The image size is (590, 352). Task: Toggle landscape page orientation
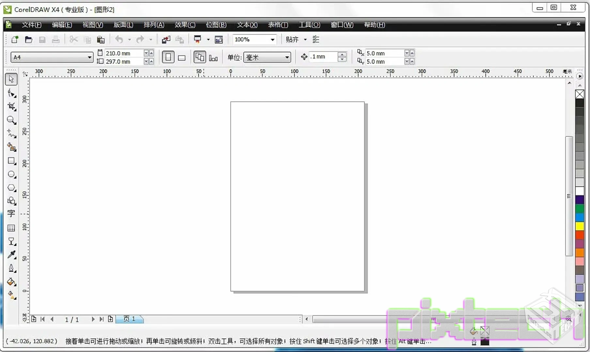[182, 58]
